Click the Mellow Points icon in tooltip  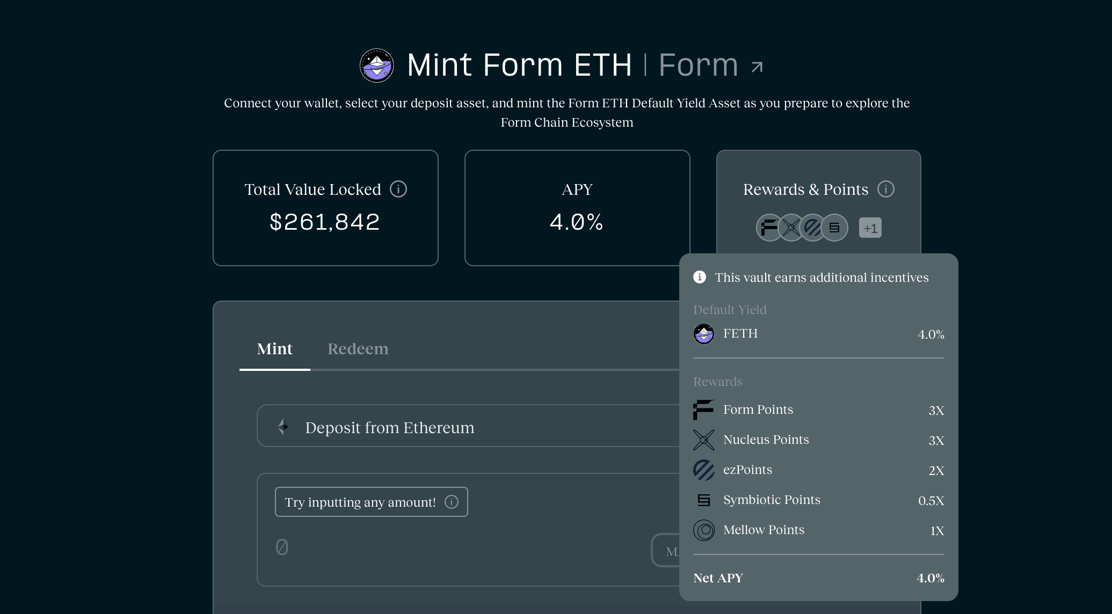(703, 530)
